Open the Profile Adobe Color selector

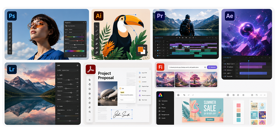coord(68,70)
